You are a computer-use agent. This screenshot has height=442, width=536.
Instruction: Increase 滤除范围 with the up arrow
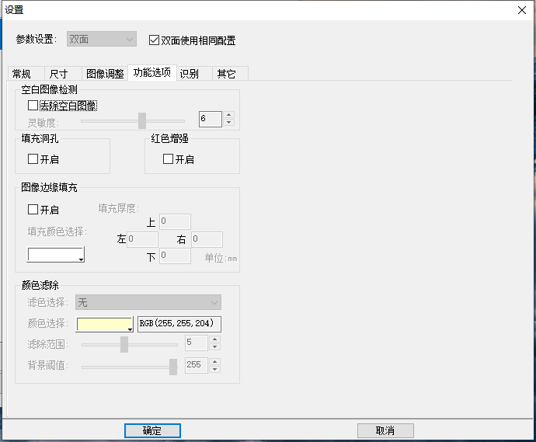coord(214,339)
